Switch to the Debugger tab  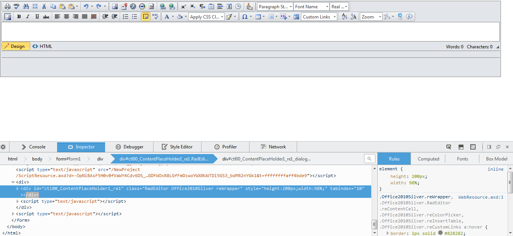tap(130, 147)
